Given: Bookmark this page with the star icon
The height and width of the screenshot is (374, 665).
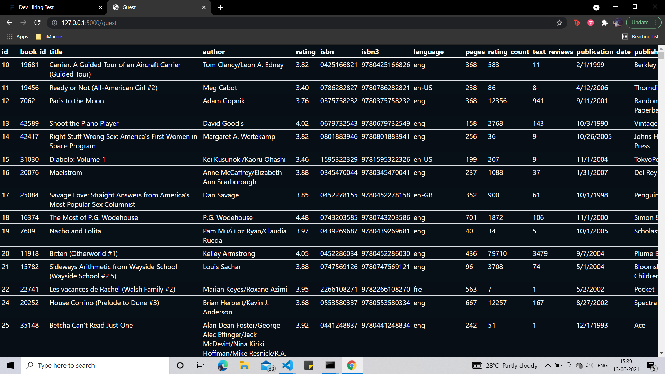Looking at the screenshot, I should pyautogui.click(x=559, y=23).
